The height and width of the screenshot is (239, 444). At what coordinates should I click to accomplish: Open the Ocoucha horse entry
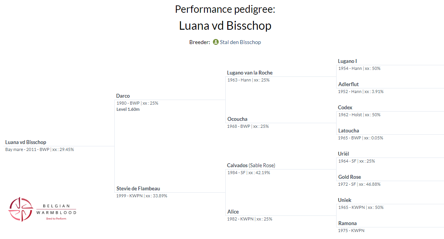[x=237, y=119]
